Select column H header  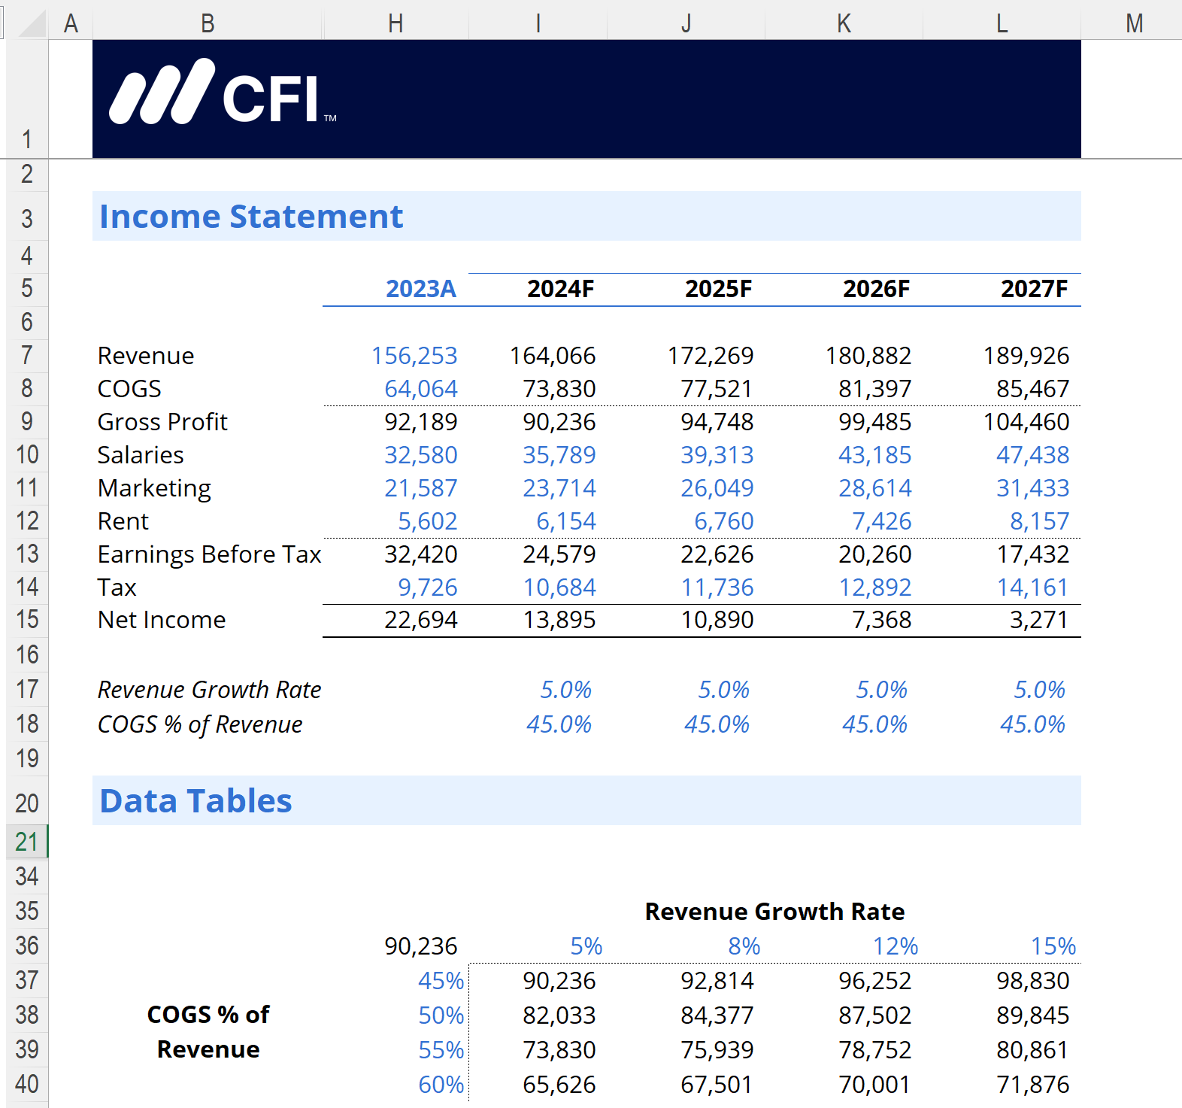point(396,23)
